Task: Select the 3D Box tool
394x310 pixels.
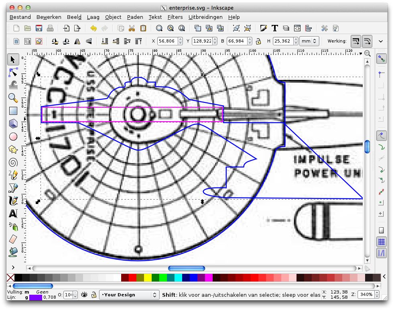Action: click(13, 123)
